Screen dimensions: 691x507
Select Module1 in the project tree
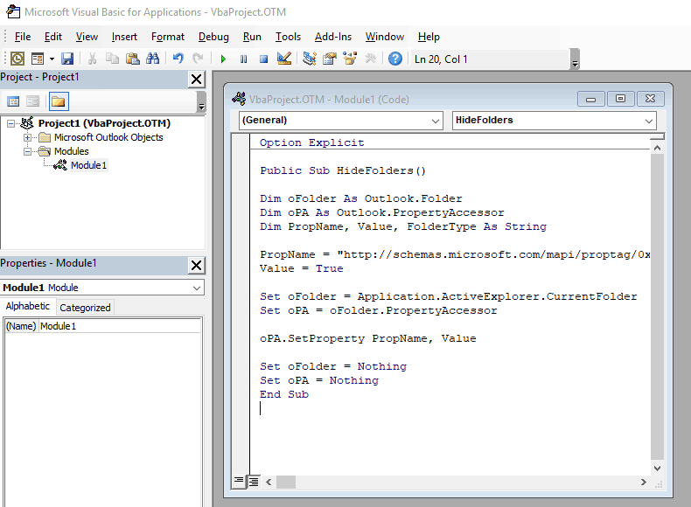coord(88,165)
